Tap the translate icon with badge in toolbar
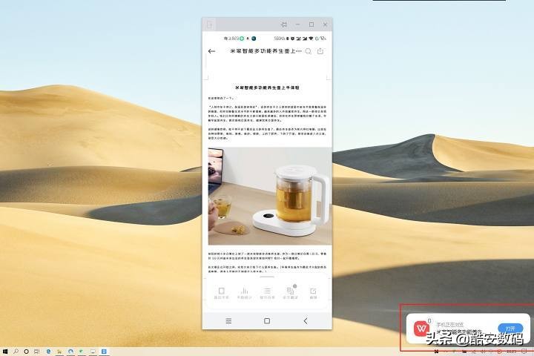The height and width of the screenshot is (356, 534). click(x=290, y=292)
